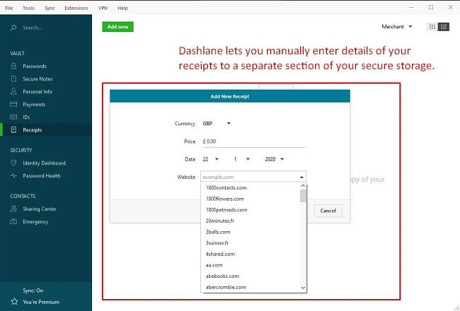Select 1800flowers.com from the list
The image size is (460, 311).
(x=251, y=199)
